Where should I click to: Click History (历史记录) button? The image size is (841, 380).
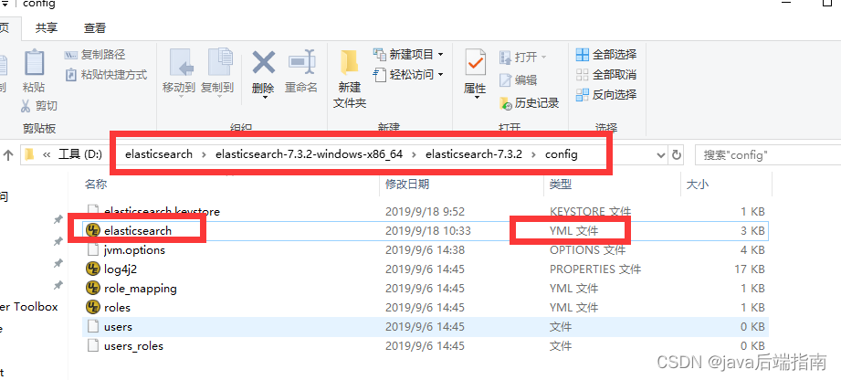pos(530,103)
